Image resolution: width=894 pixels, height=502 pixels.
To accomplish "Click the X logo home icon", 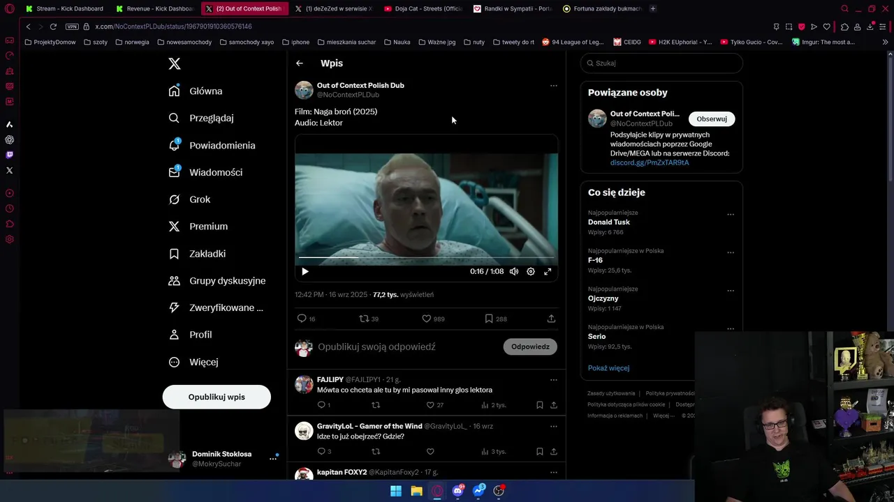I will pyautogui.click(x=175, y=63).
